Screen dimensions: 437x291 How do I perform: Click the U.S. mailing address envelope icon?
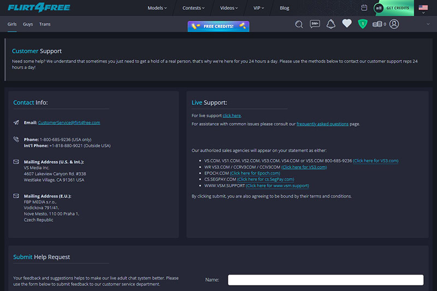(x=16, y=162)
